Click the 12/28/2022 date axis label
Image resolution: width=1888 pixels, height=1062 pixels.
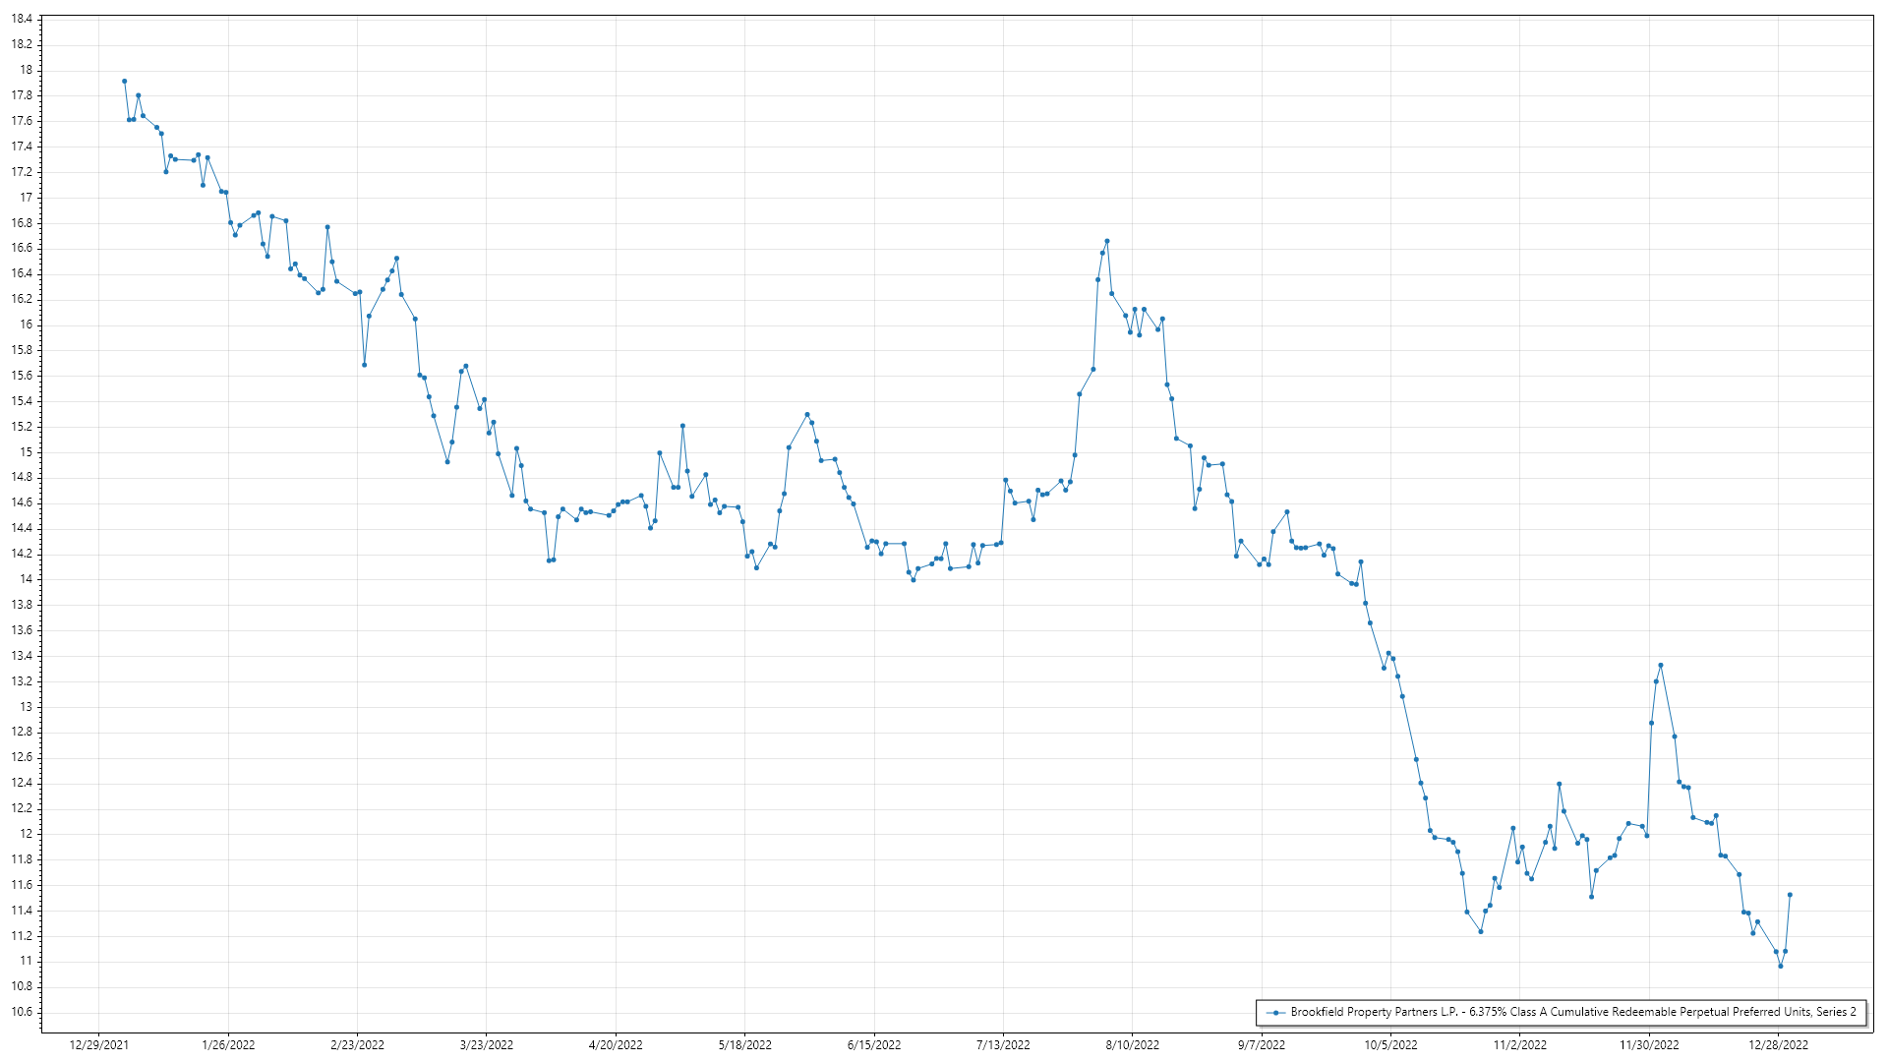point(1778,1045)
